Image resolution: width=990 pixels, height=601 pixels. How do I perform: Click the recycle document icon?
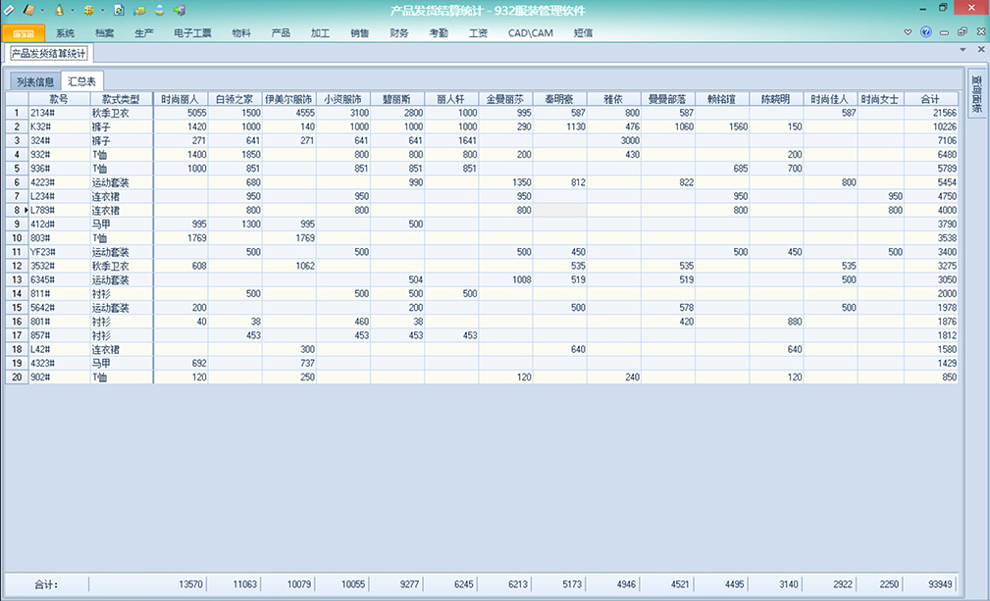click(119, 9)
